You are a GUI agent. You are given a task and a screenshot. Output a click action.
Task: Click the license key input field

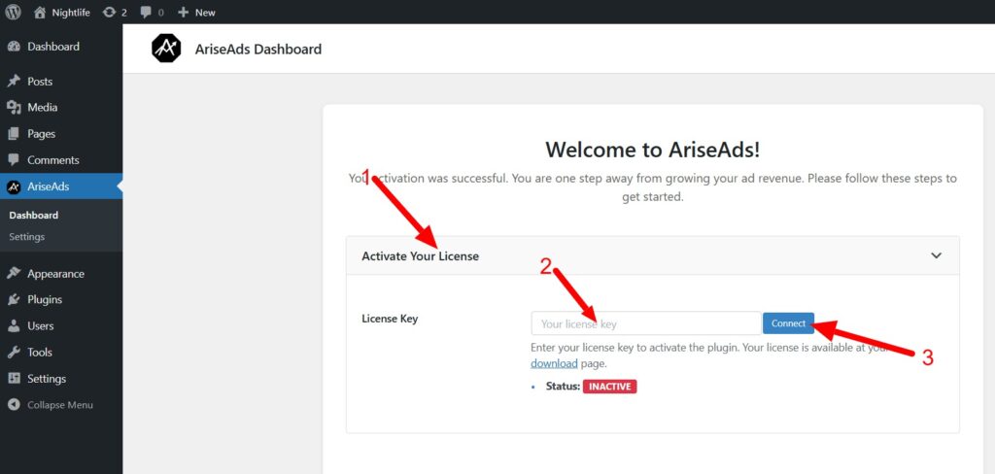point(645,323)
